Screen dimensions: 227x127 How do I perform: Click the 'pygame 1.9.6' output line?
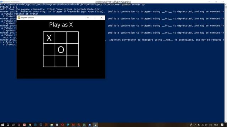[x=9, y=7]
